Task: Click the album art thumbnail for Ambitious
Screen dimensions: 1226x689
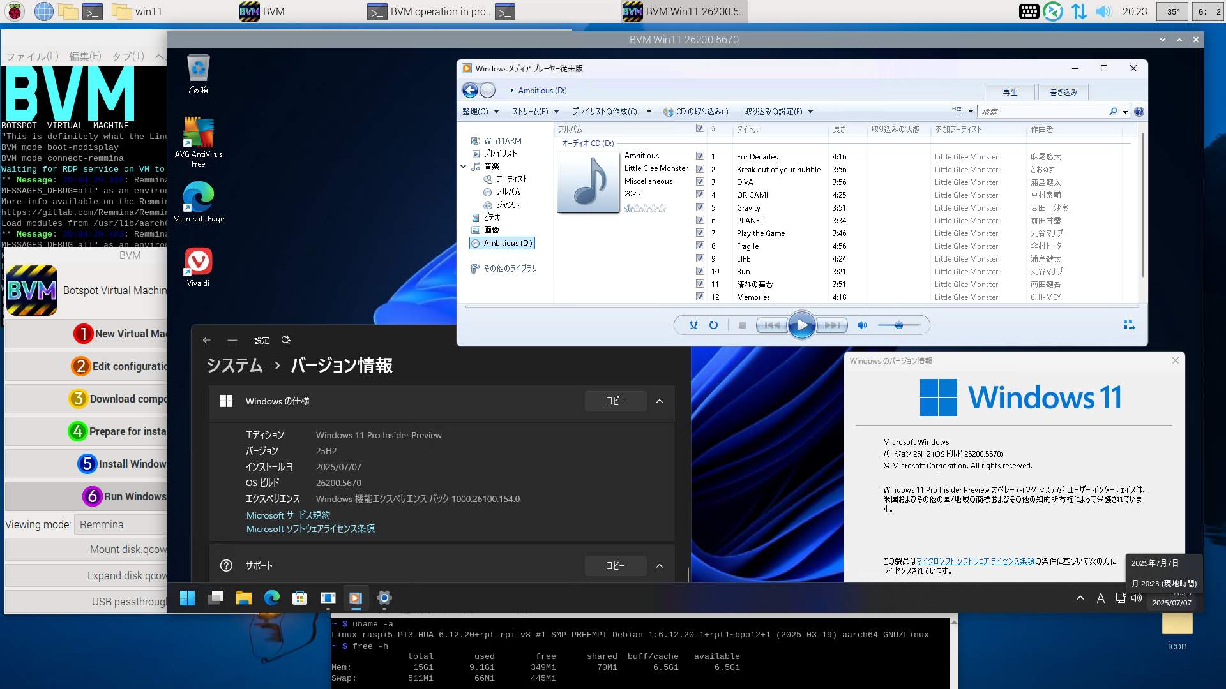Action: [588, 182]
